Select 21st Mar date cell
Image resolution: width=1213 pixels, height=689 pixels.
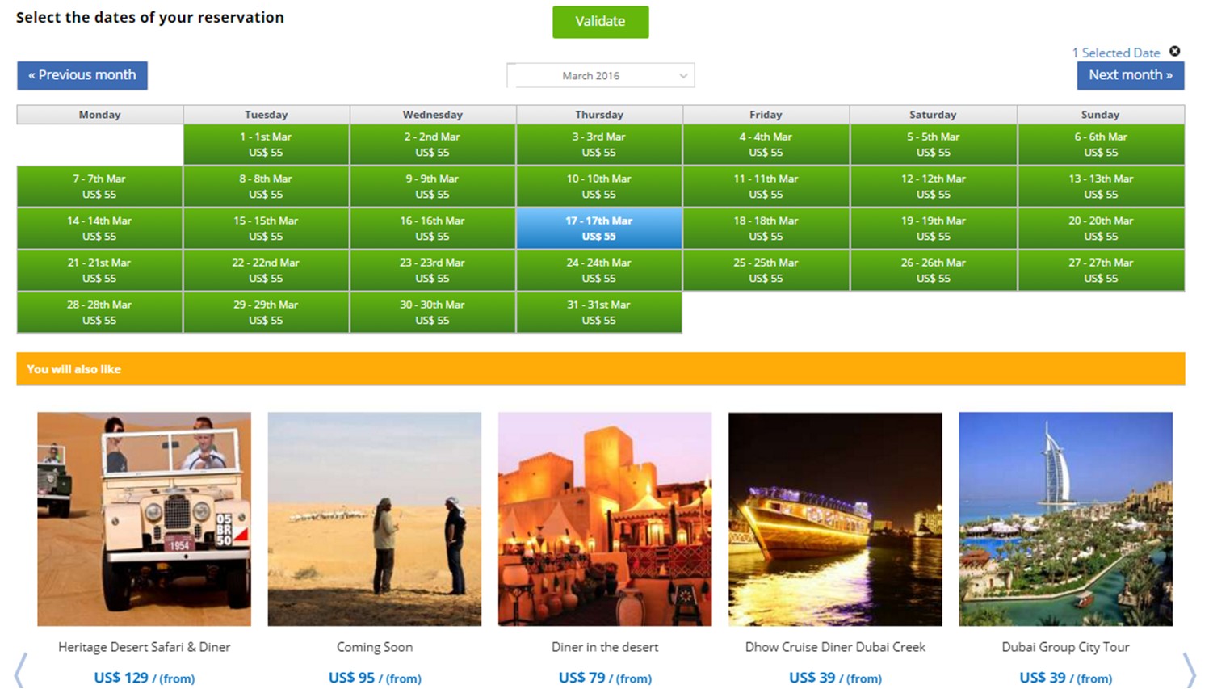coord(99,271)
